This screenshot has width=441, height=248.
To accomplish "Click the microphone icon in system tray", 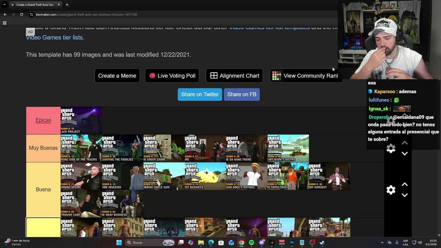I will point(397,242).
